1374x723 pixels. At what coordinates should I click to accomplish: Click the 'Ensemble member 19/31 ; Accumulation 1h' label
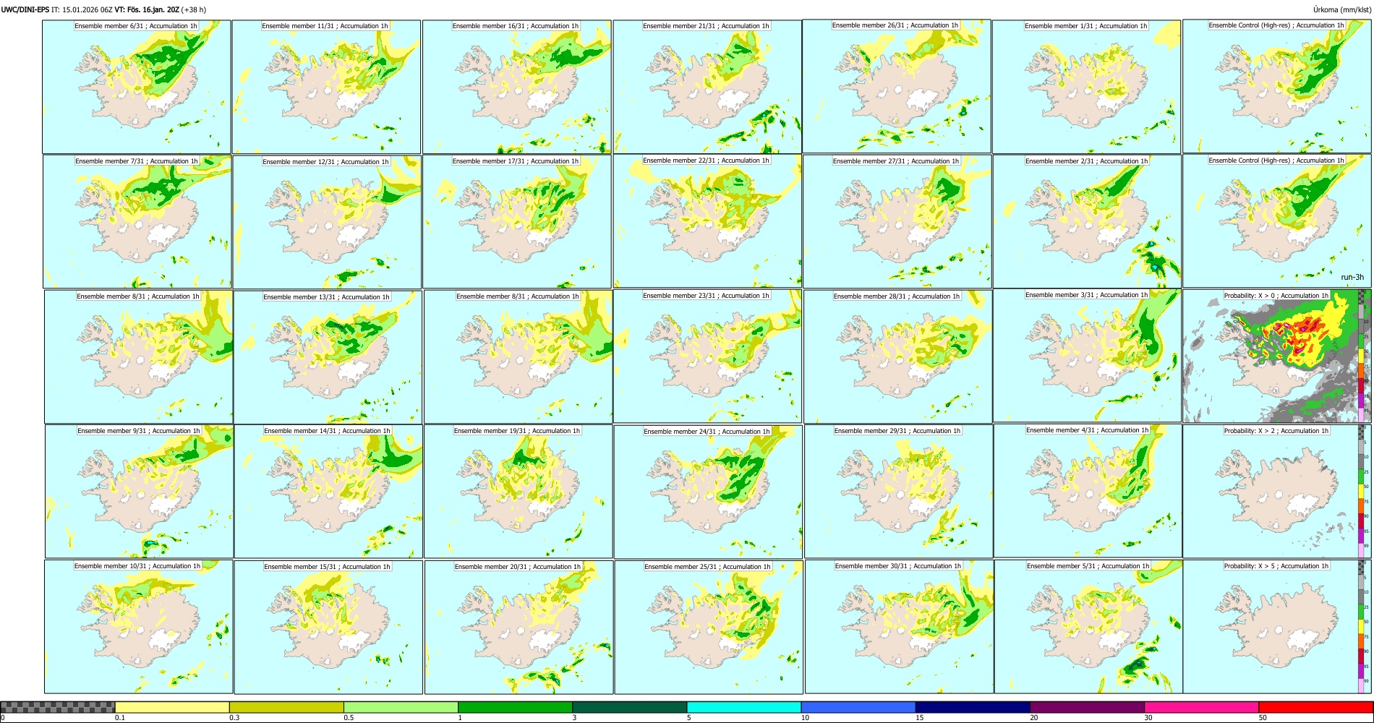click(x=517, y=431)
